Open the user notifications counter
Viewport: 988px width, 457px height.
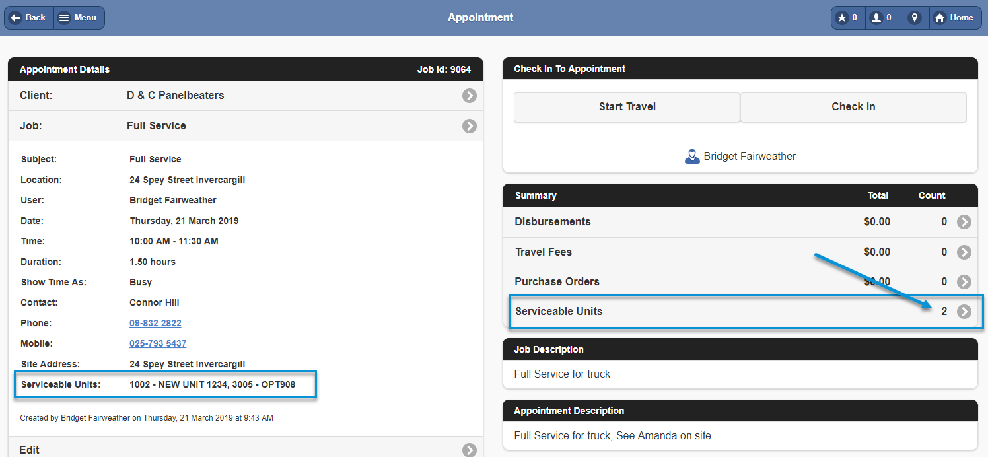(x=882, y=18)
